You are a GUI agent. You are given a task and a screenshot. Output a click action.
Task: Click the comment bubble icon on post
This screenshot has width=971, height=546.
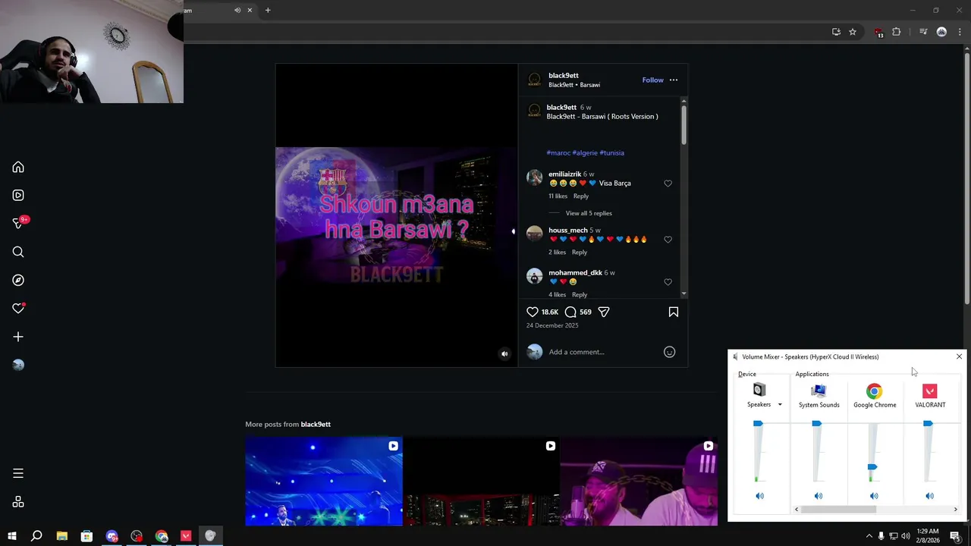coord(570,312)
